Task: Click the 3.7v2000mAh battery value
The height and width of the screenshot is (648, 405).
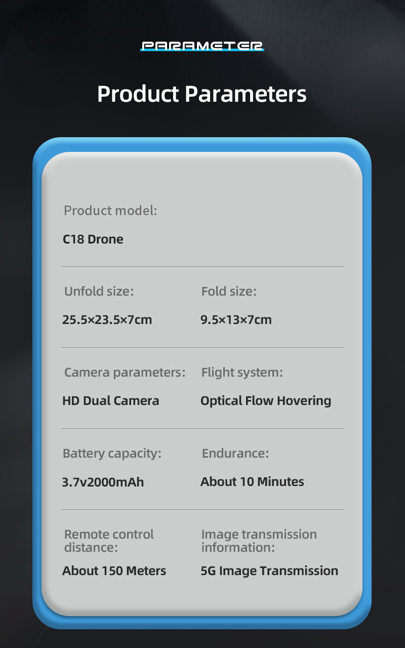Action: [103, 482]
